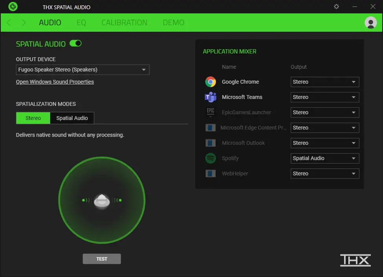Click the 'Delivers native sound' description text
This screenshot has width=383, height=277.
[70, 135]
